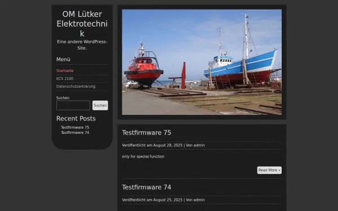Click the shipyard boats header image
338x211 pixels.
(x=202, y=62)
